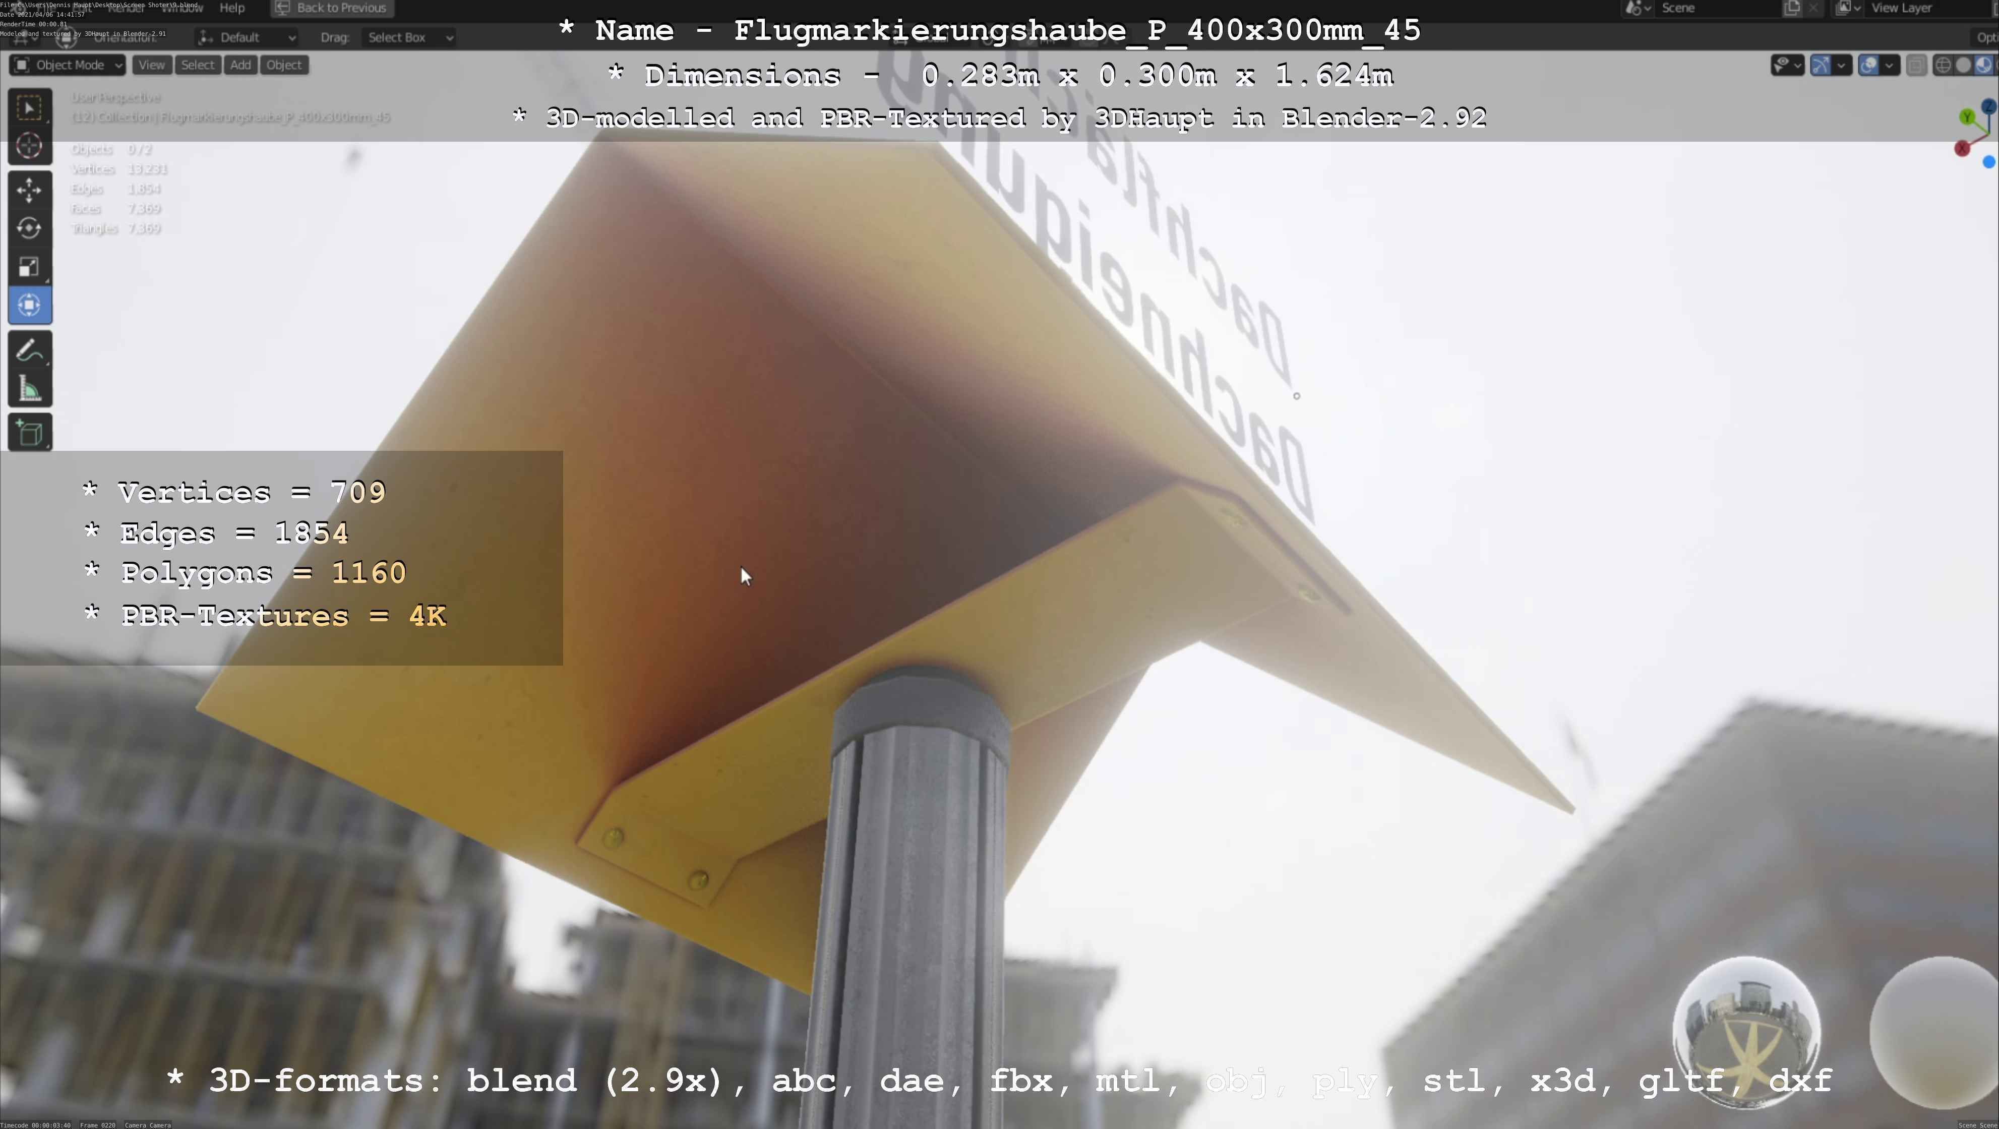Expand the overlays options dropdown arrow
The width and height of the screenshot is (1999, 1129).
coord(1890,65)
